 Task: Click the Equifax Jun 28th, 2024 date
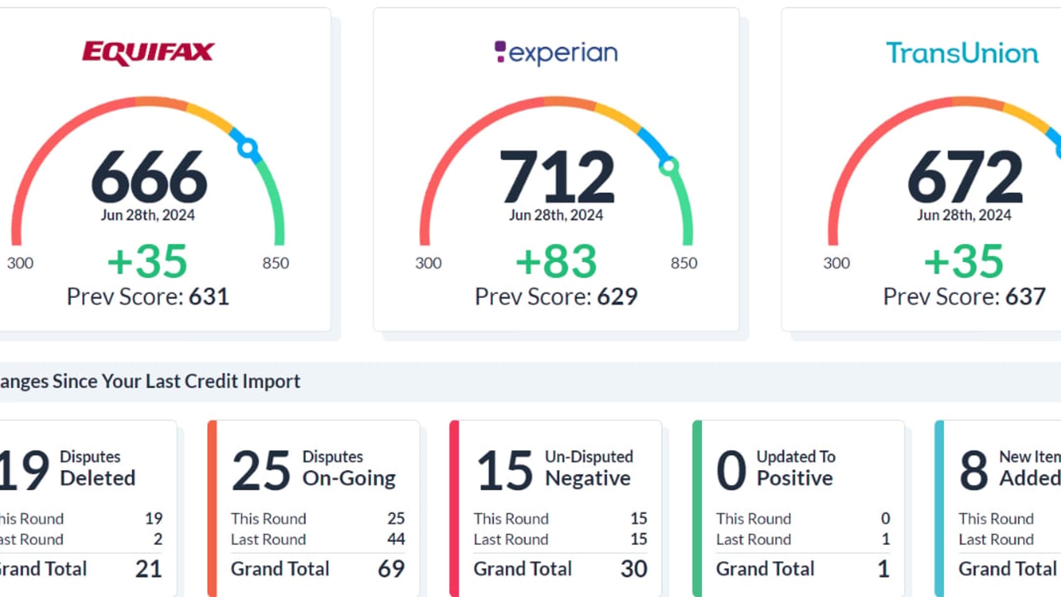point(148,215)
